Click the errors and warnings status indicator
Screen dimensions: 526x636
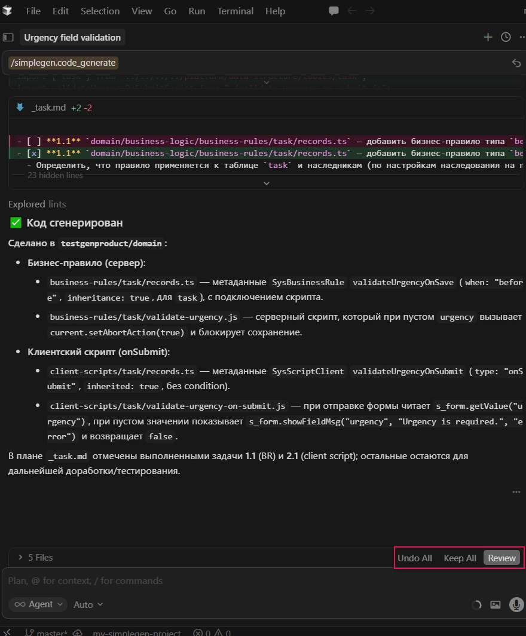click(212, 632)
